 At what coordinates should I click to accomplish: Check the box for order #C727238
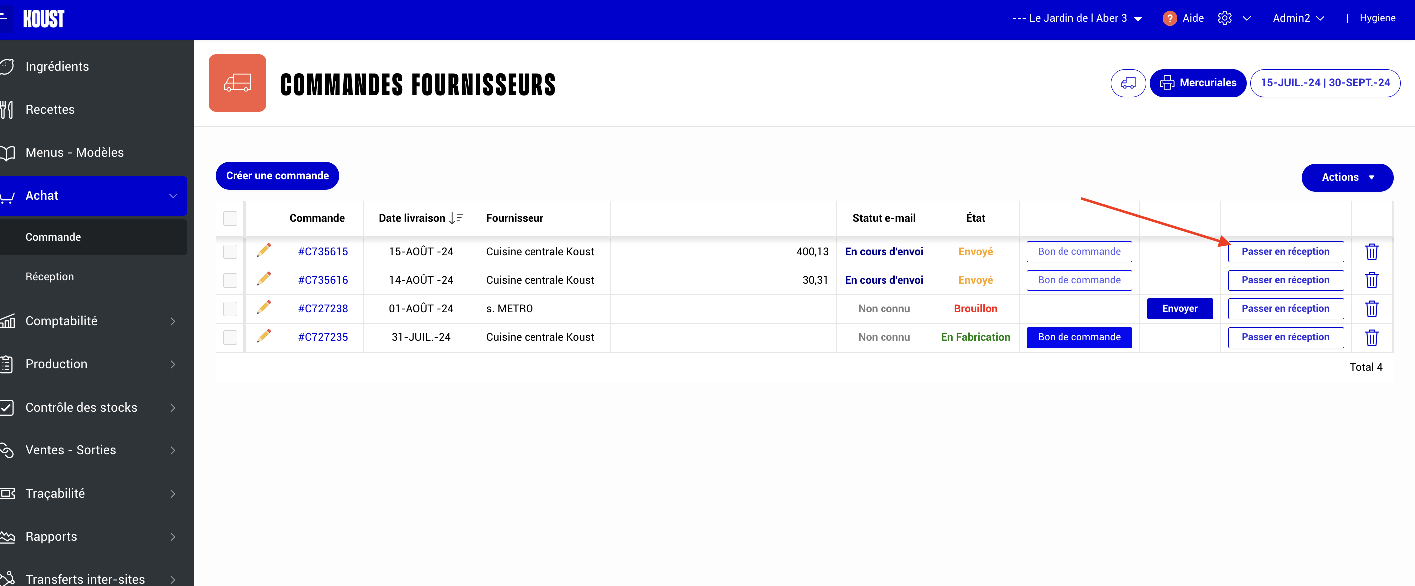[x=230, y=308]
